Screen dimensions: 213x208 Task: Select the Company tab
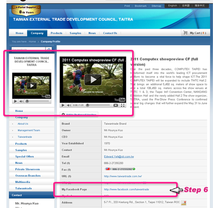pyautogui.click(x=37, y=33)
